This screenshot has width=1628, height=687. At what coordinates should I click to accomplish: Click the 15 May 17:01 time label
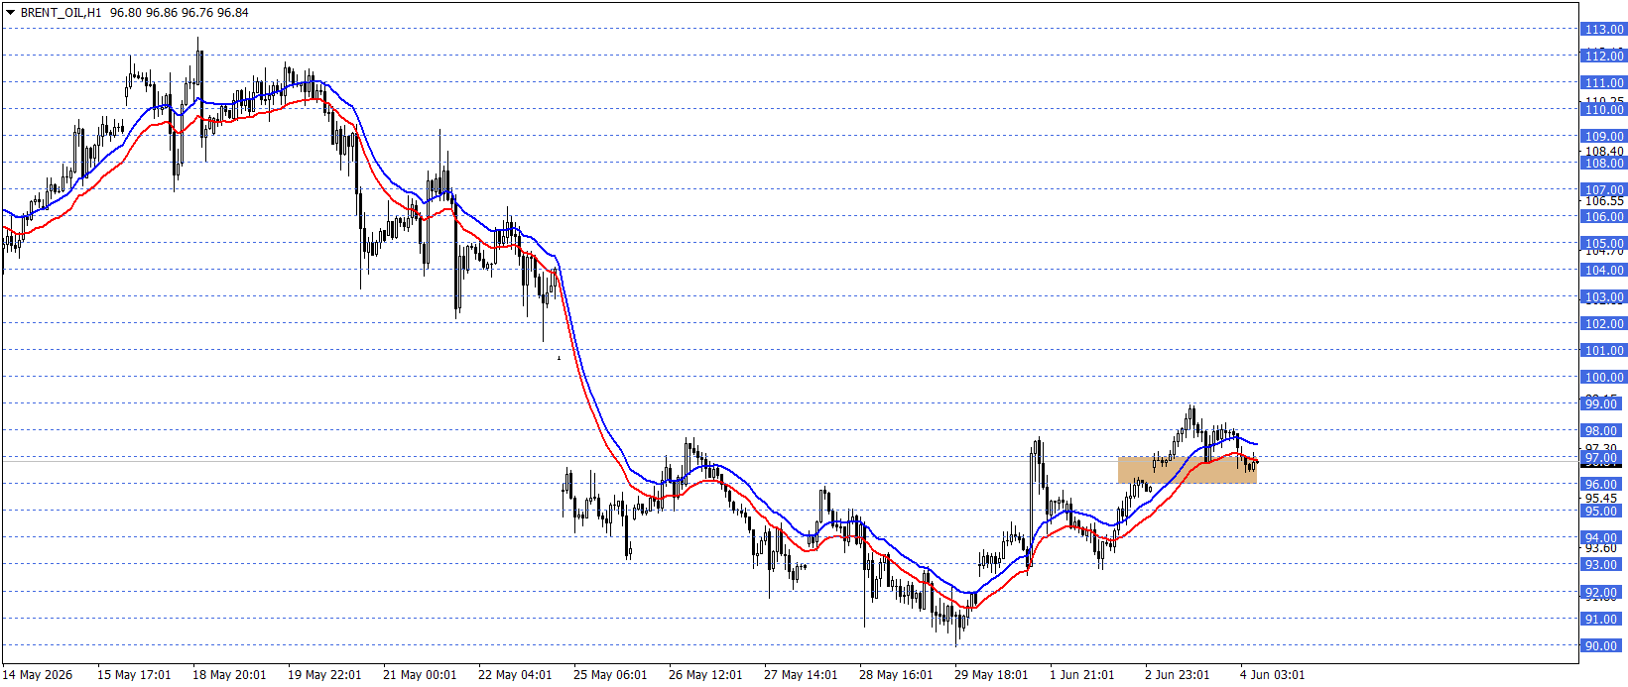click(134, 675)
